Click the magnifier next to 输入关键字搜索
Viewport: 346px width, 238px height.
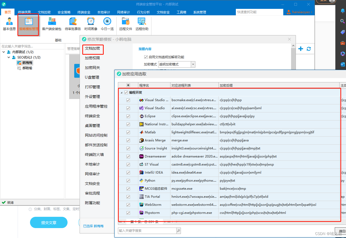click(x=178, y=230)
